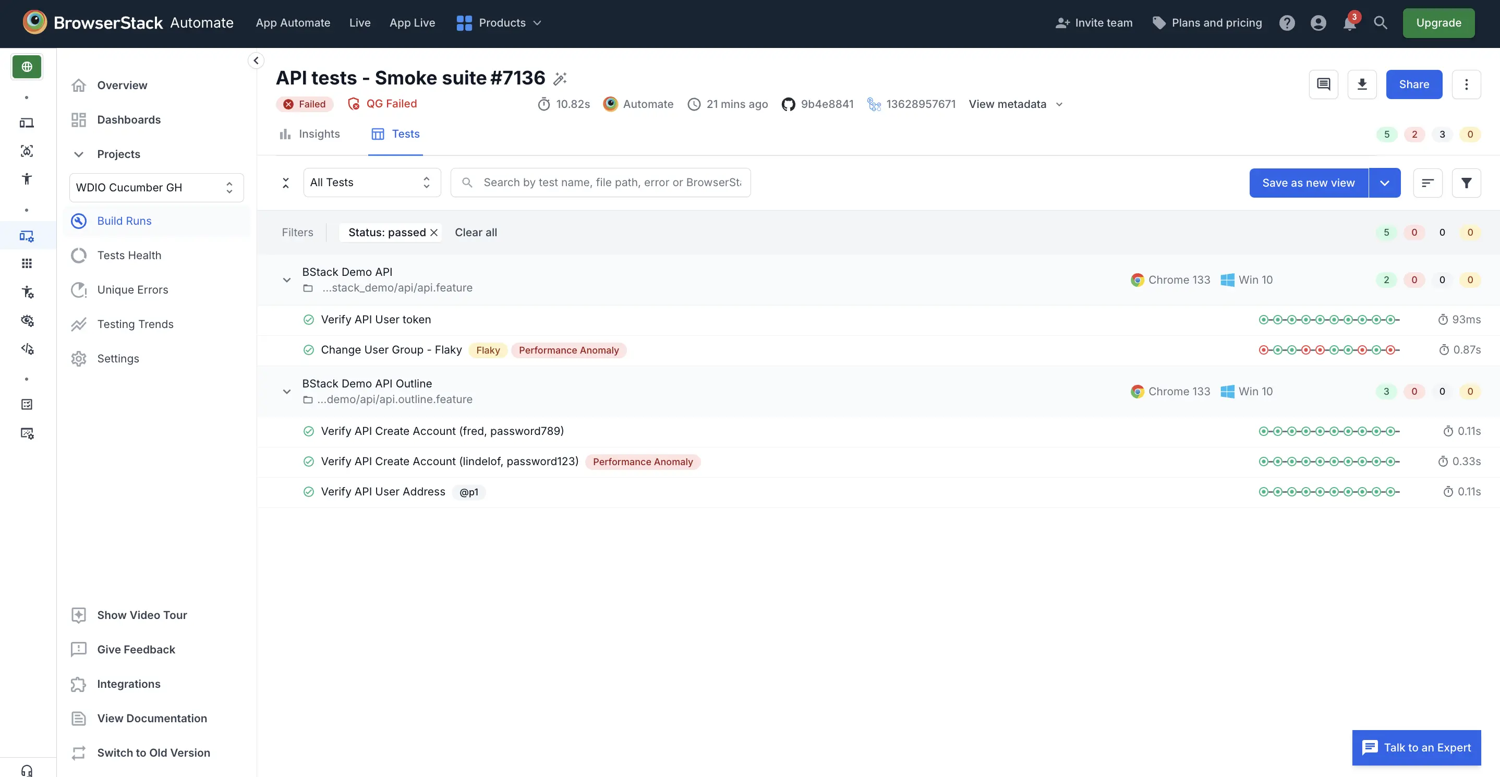Image resolution: width=1500 pixels, height=777 pixels.
Task: Expand the View metadata dropdown
Action: click(x=1015, y=104)
